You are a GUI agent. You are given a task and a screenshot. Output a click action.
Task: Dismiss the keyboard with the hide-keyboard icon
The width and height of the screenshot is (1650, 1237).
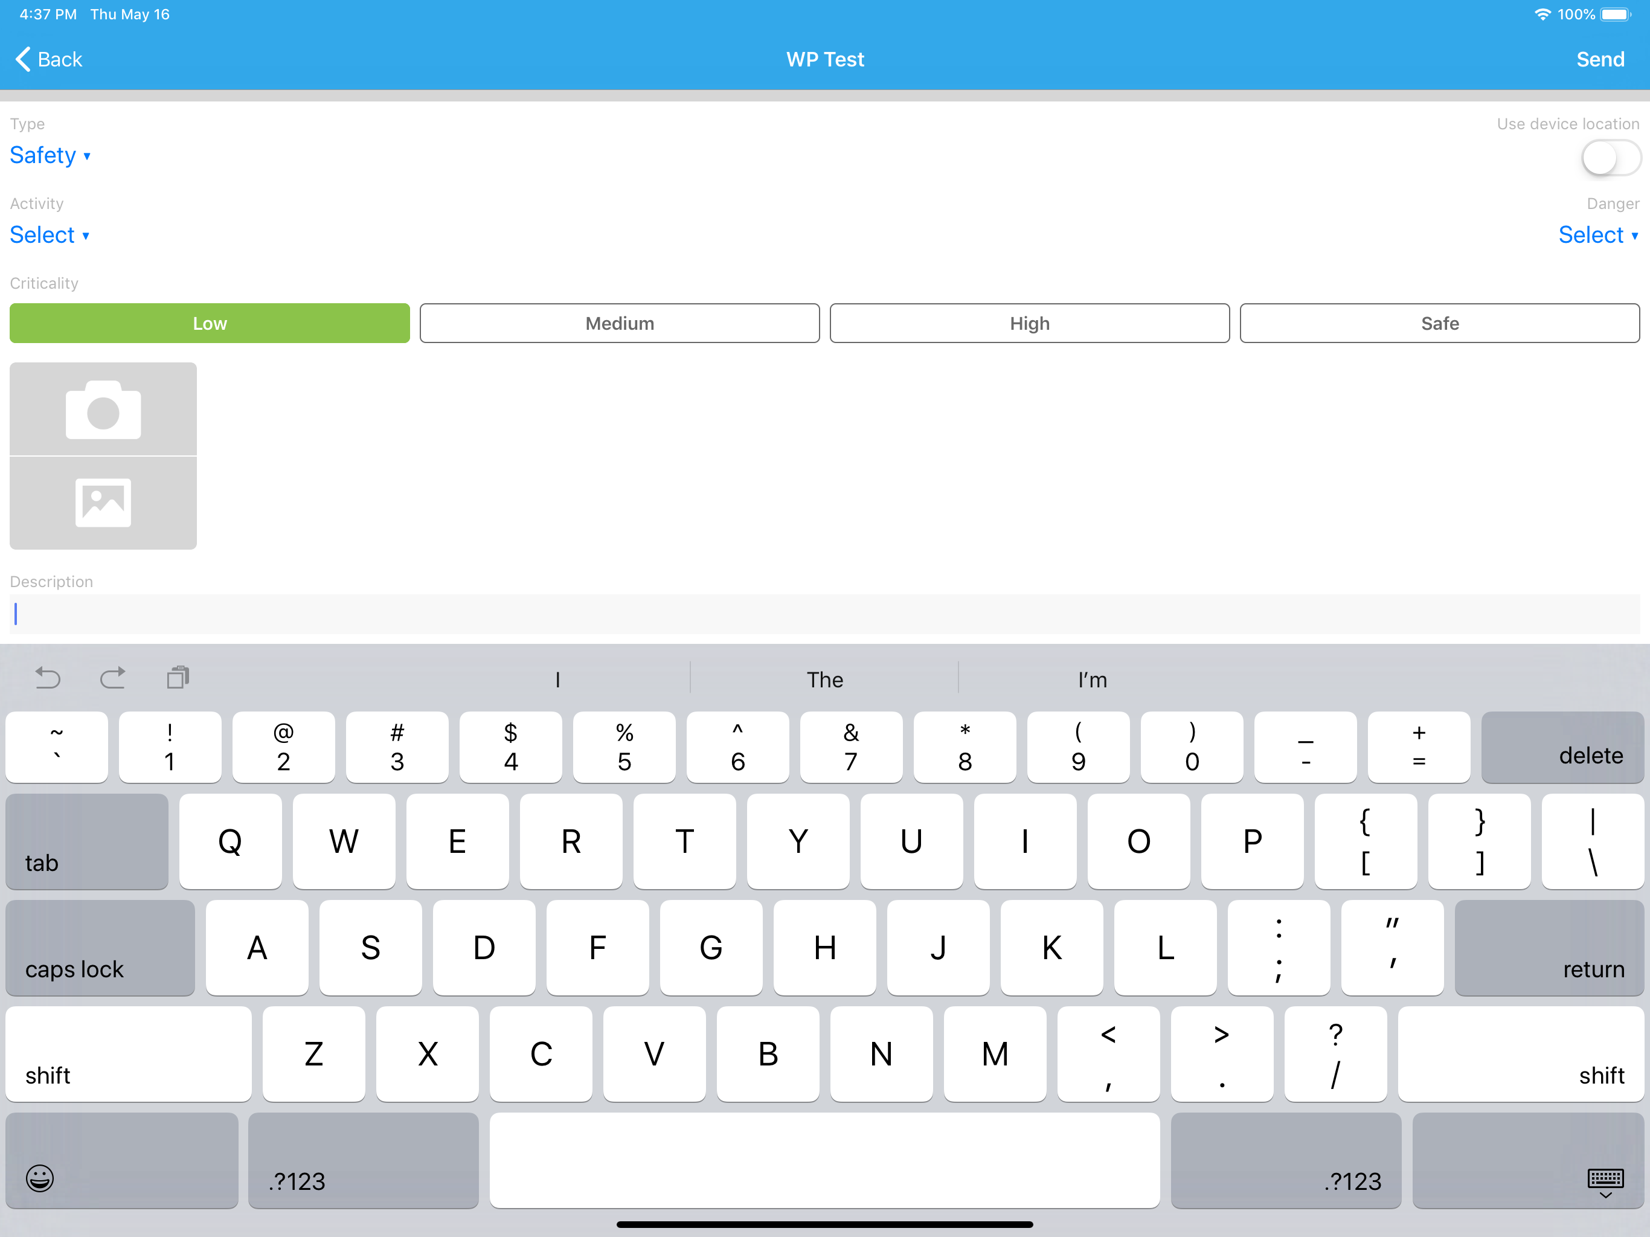click(1605, 1183)
